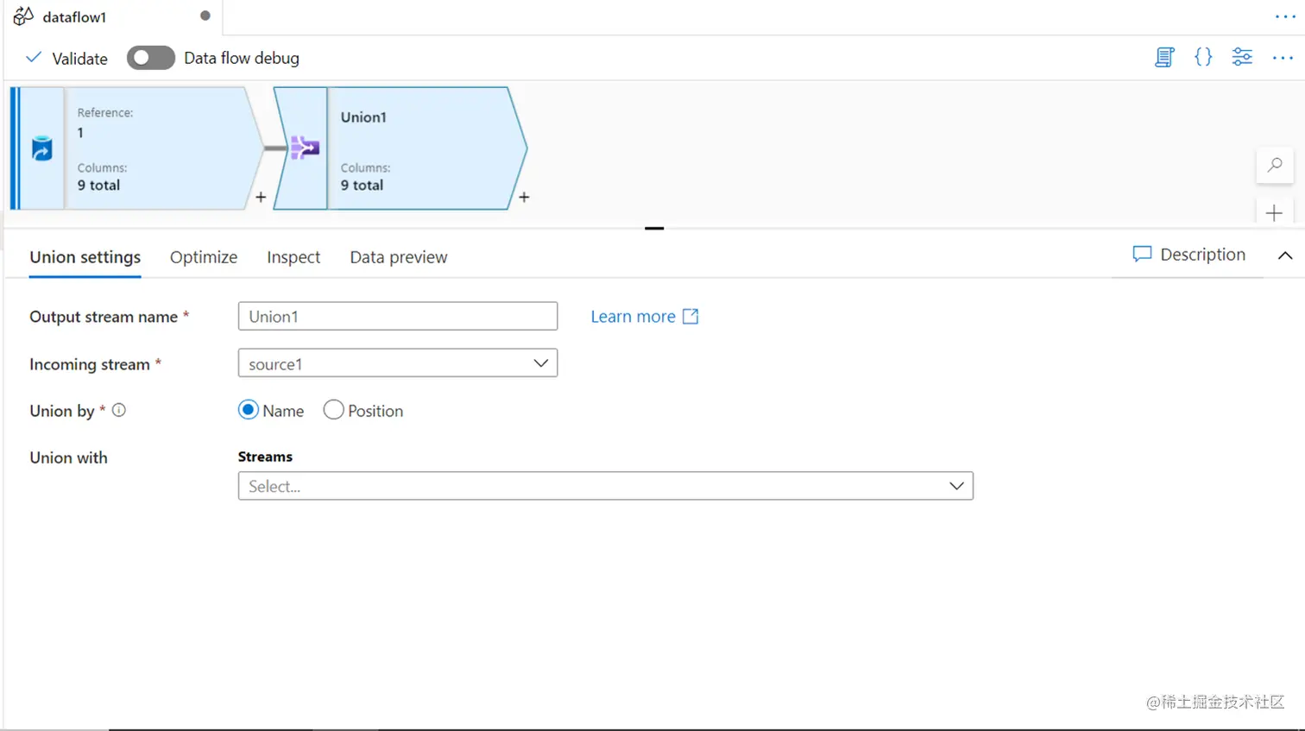Viewport: 1305px width, 731px height.
Task: Click the panel resize handle bar
Action: click(654, 229)
